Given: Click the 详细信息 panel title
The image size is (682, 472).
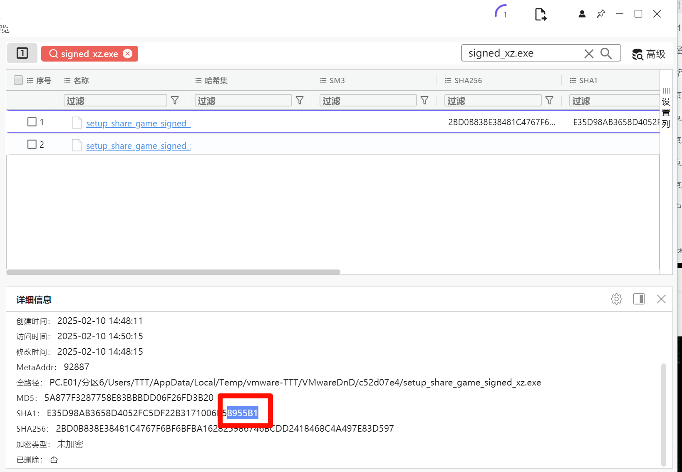Looking at the screenshot, I should tap(34, 300).
